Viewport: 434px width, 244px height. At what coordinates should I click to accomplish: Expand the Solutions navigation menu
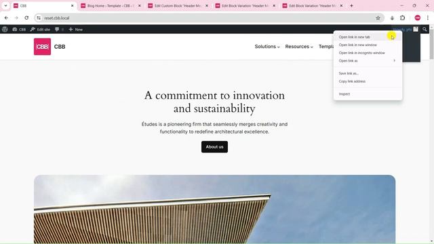tap(267, 47)
